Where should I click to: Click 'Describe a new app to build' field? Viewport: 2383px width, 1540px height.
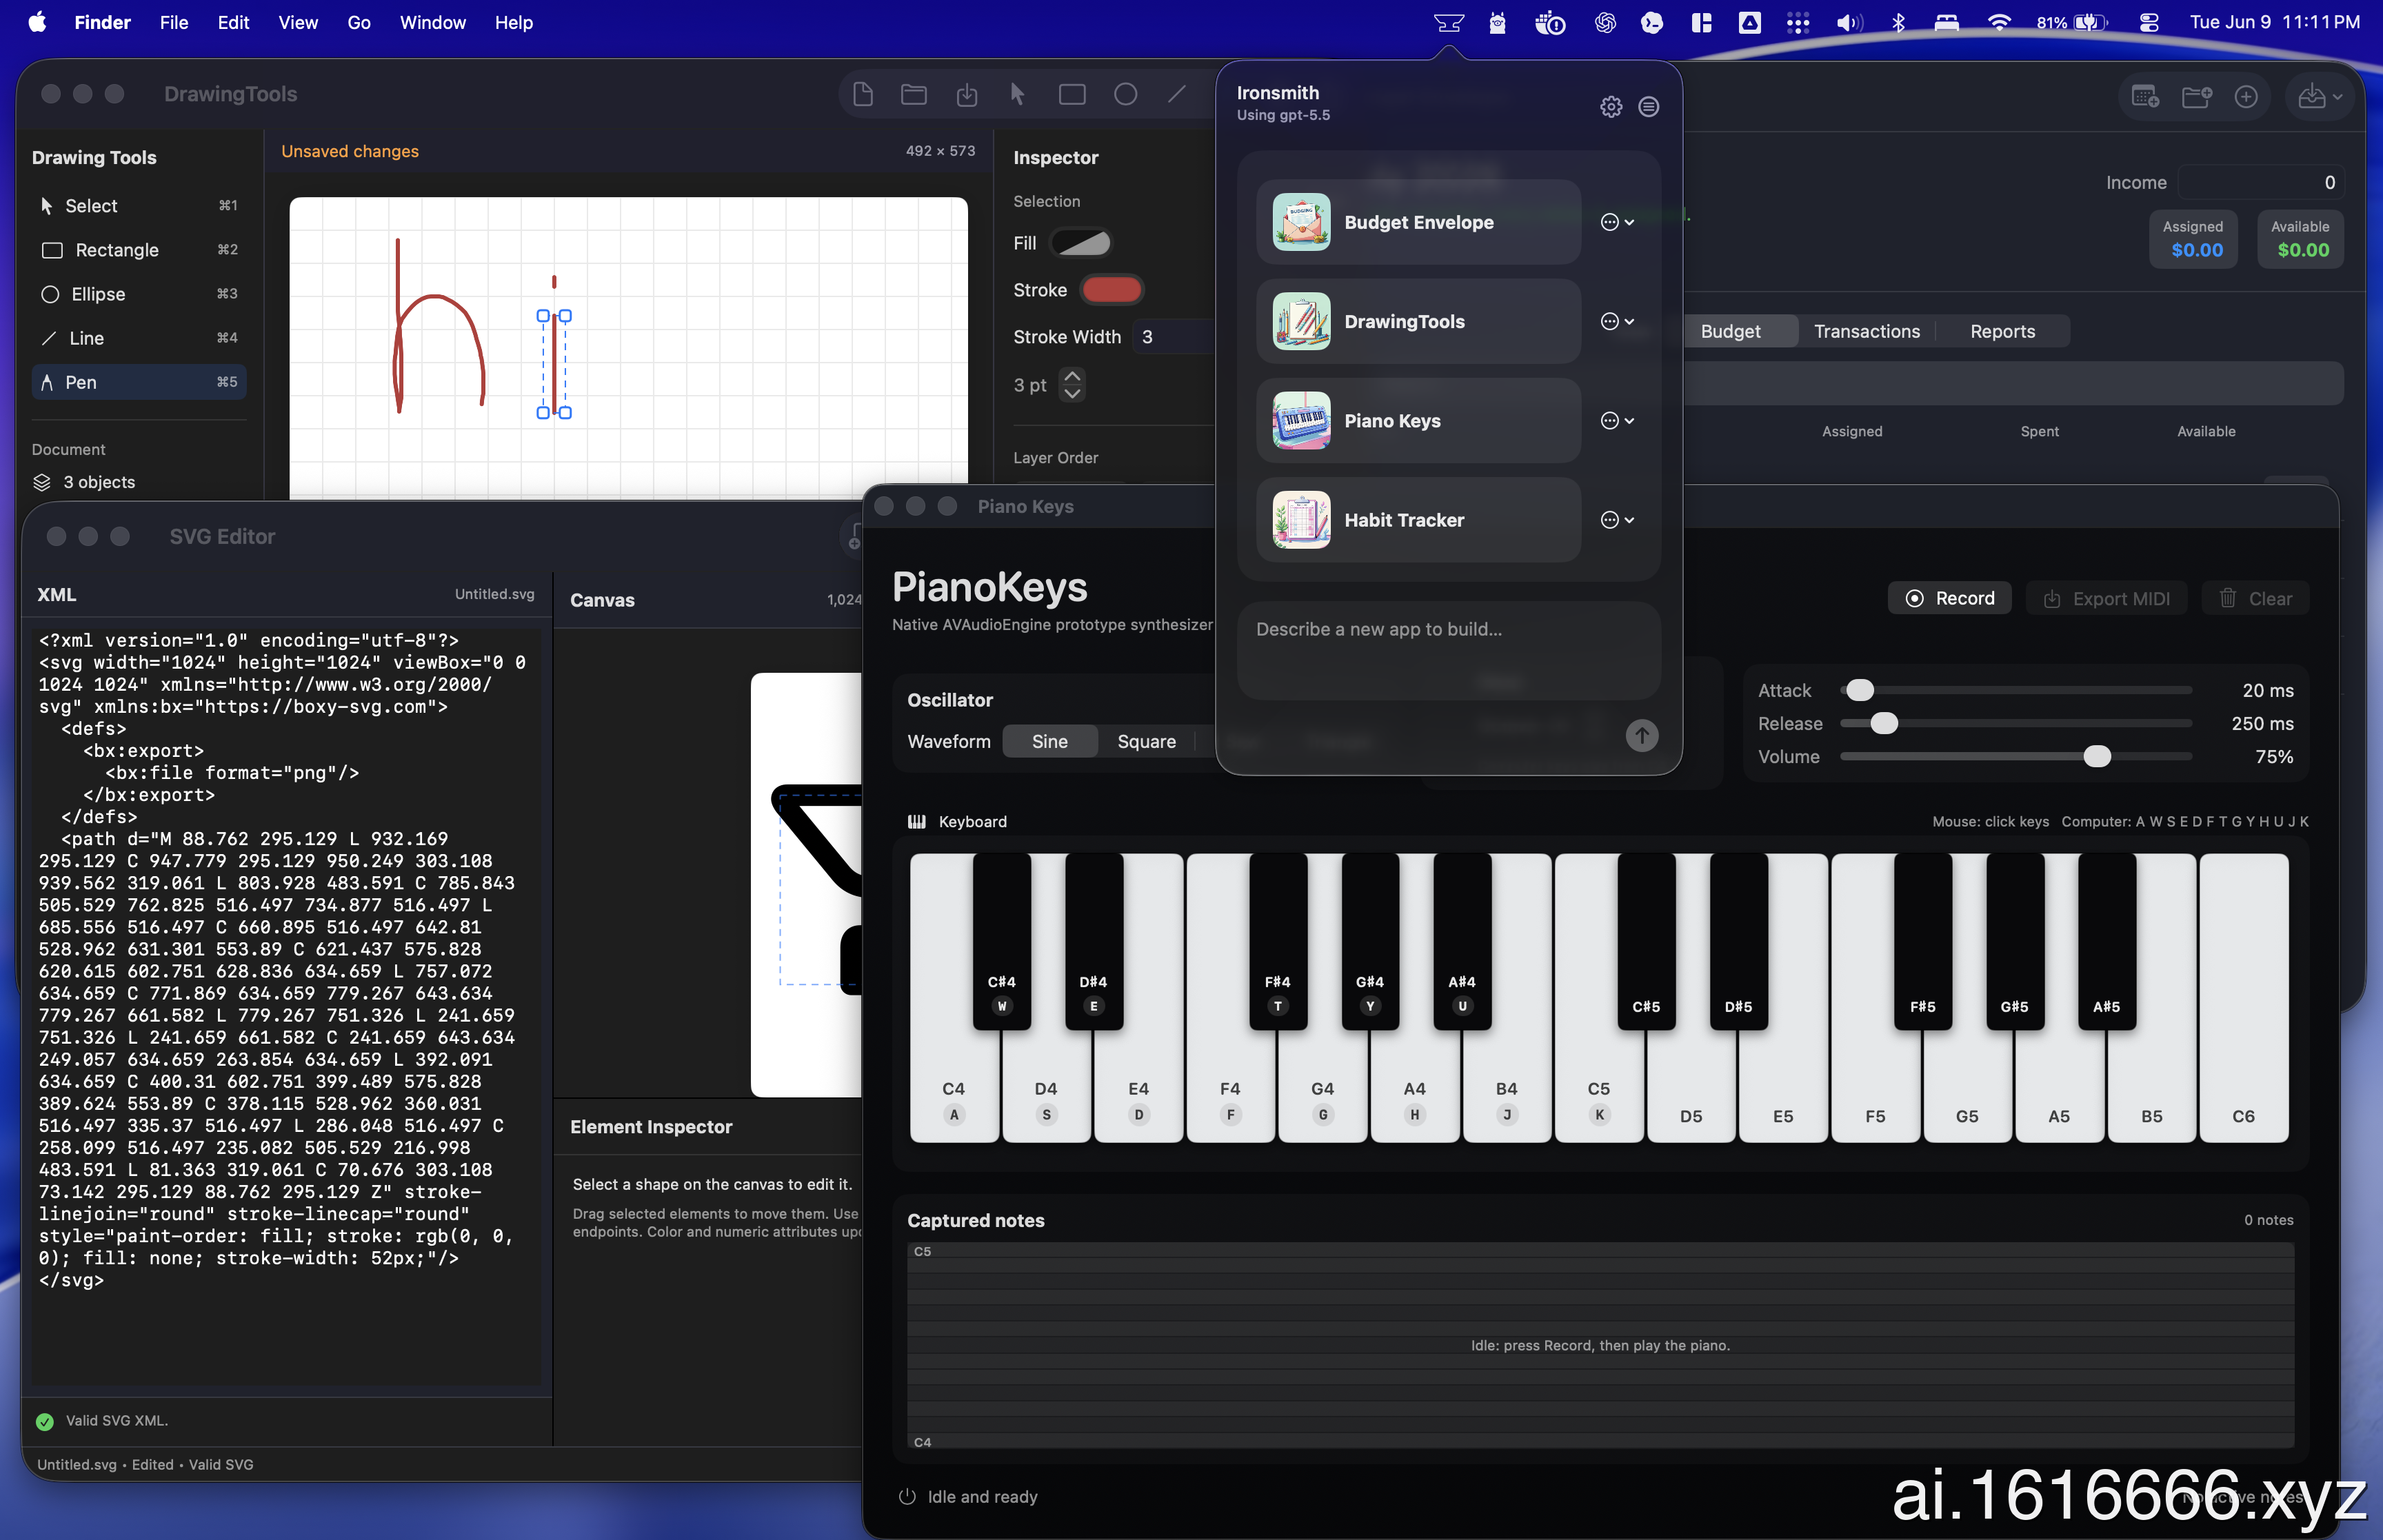coord(1448,650)
